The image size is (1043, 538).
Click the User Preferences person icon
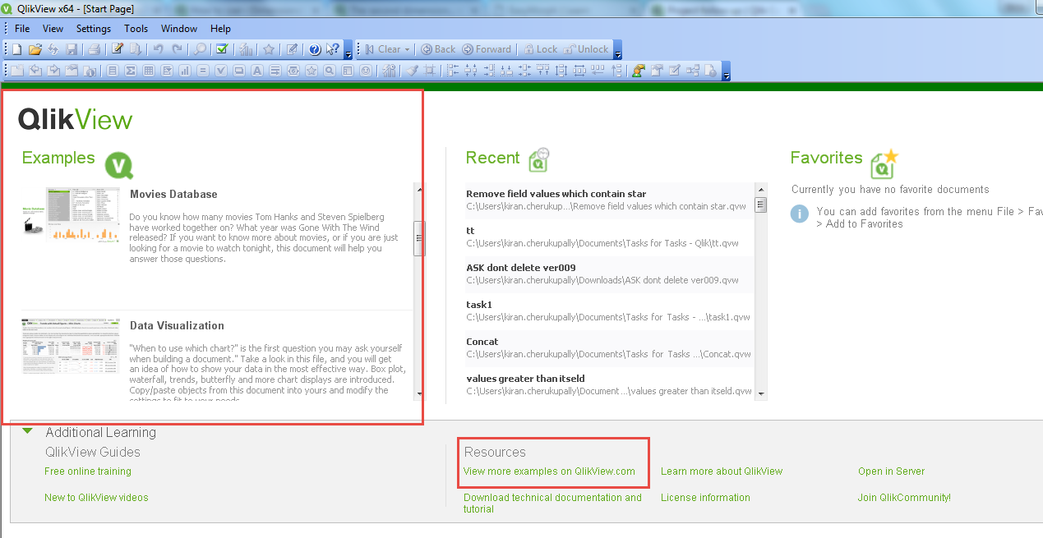[x=638, y=71]
